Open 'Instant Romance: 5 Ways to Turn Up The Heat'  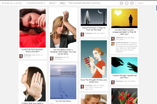[94, 29]
